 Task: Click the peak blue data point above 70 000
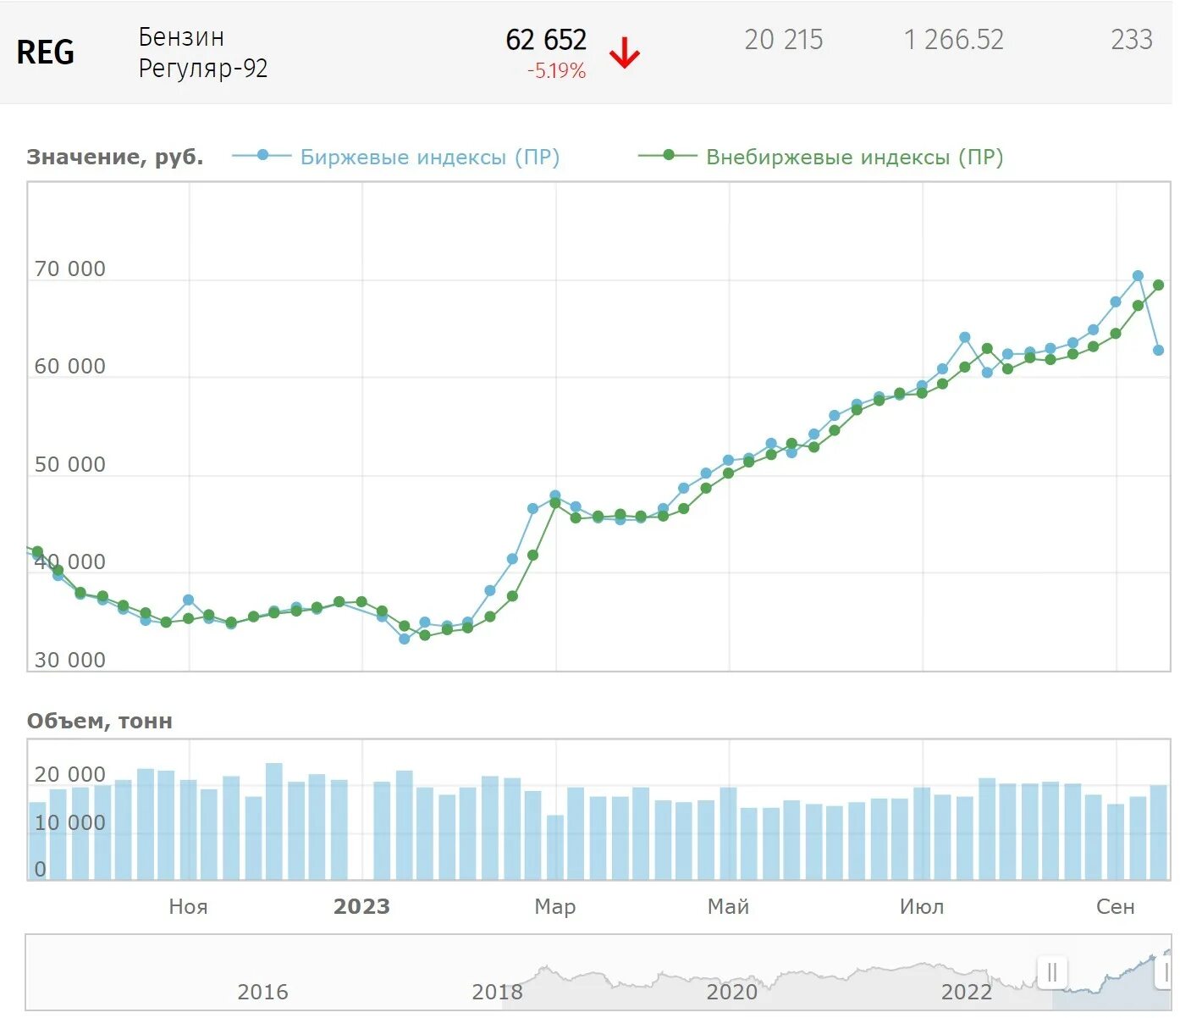[x=1139, y=276]
